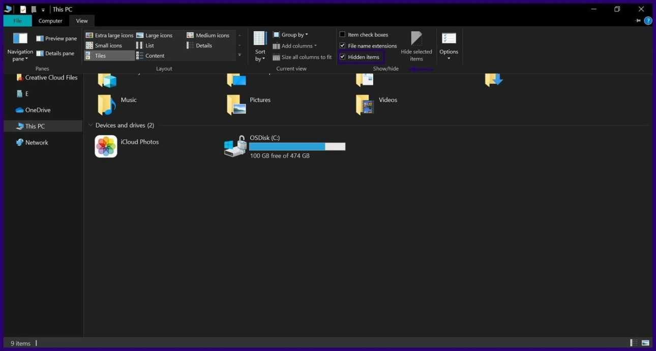Open the Videos folder icon
The width and height of the screenshot is (656, 351).
click(x=365, y=104)
